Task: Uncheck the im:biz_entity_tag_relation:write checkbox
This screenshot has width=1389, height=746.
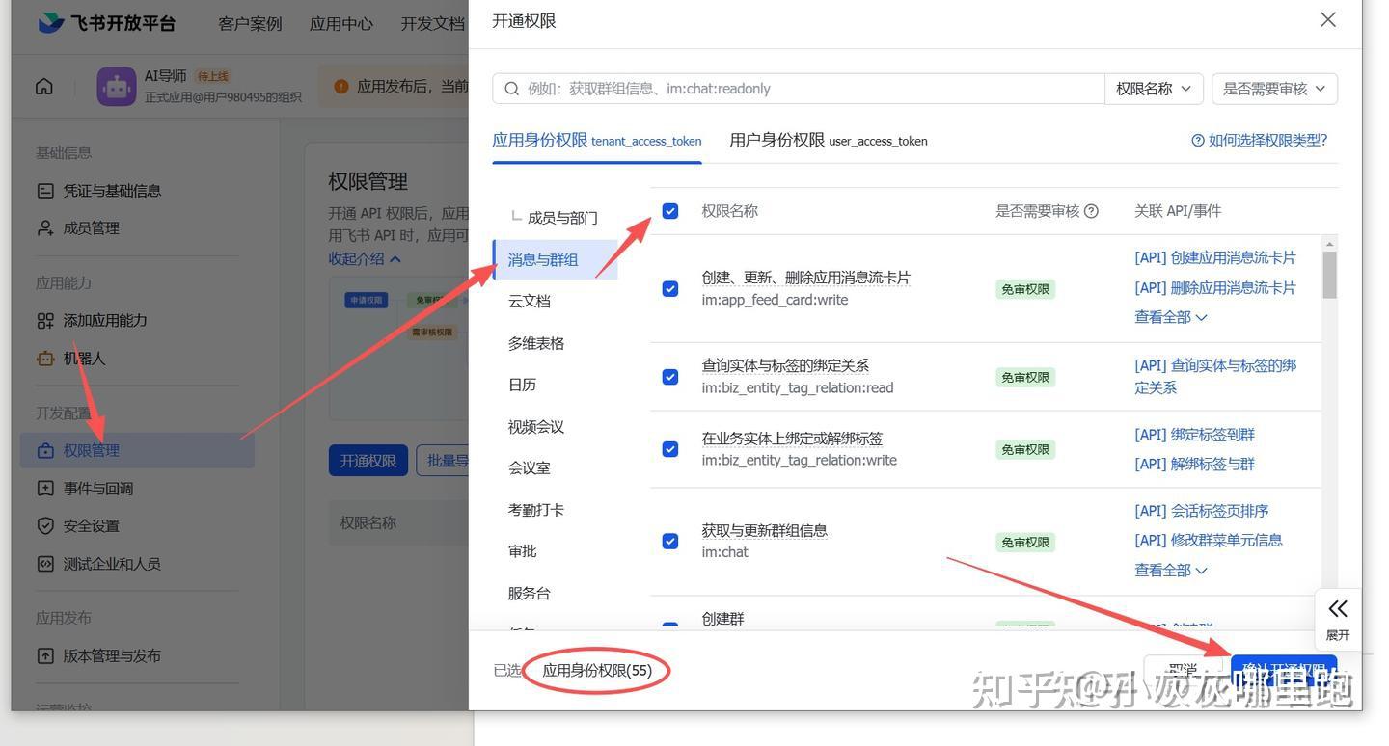Action: (670, 449)
